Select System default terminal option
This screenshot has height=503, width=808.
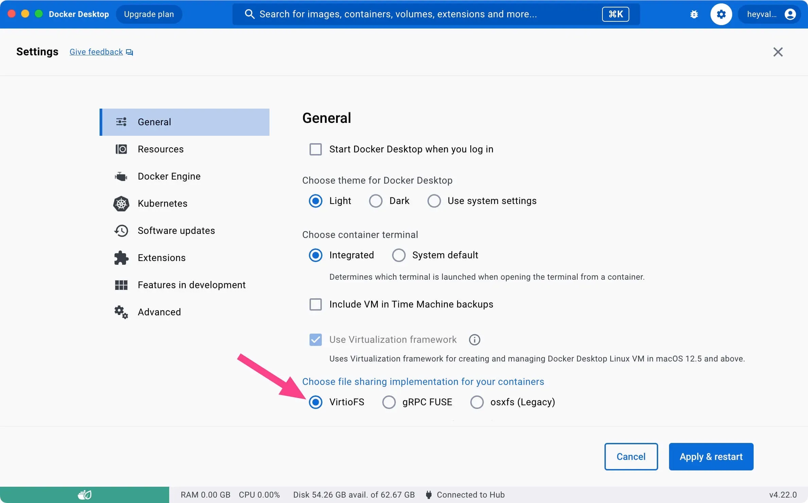399,255
